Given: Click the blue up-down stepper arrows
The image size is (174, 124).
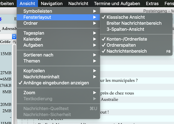Looking at the screenshot, I should (x=14, y=37).
